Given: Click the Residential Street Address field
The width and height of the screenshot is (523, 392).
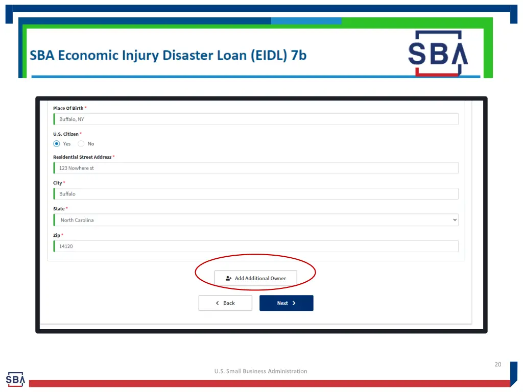Looking at the screenshot, I should pos(256,168).
